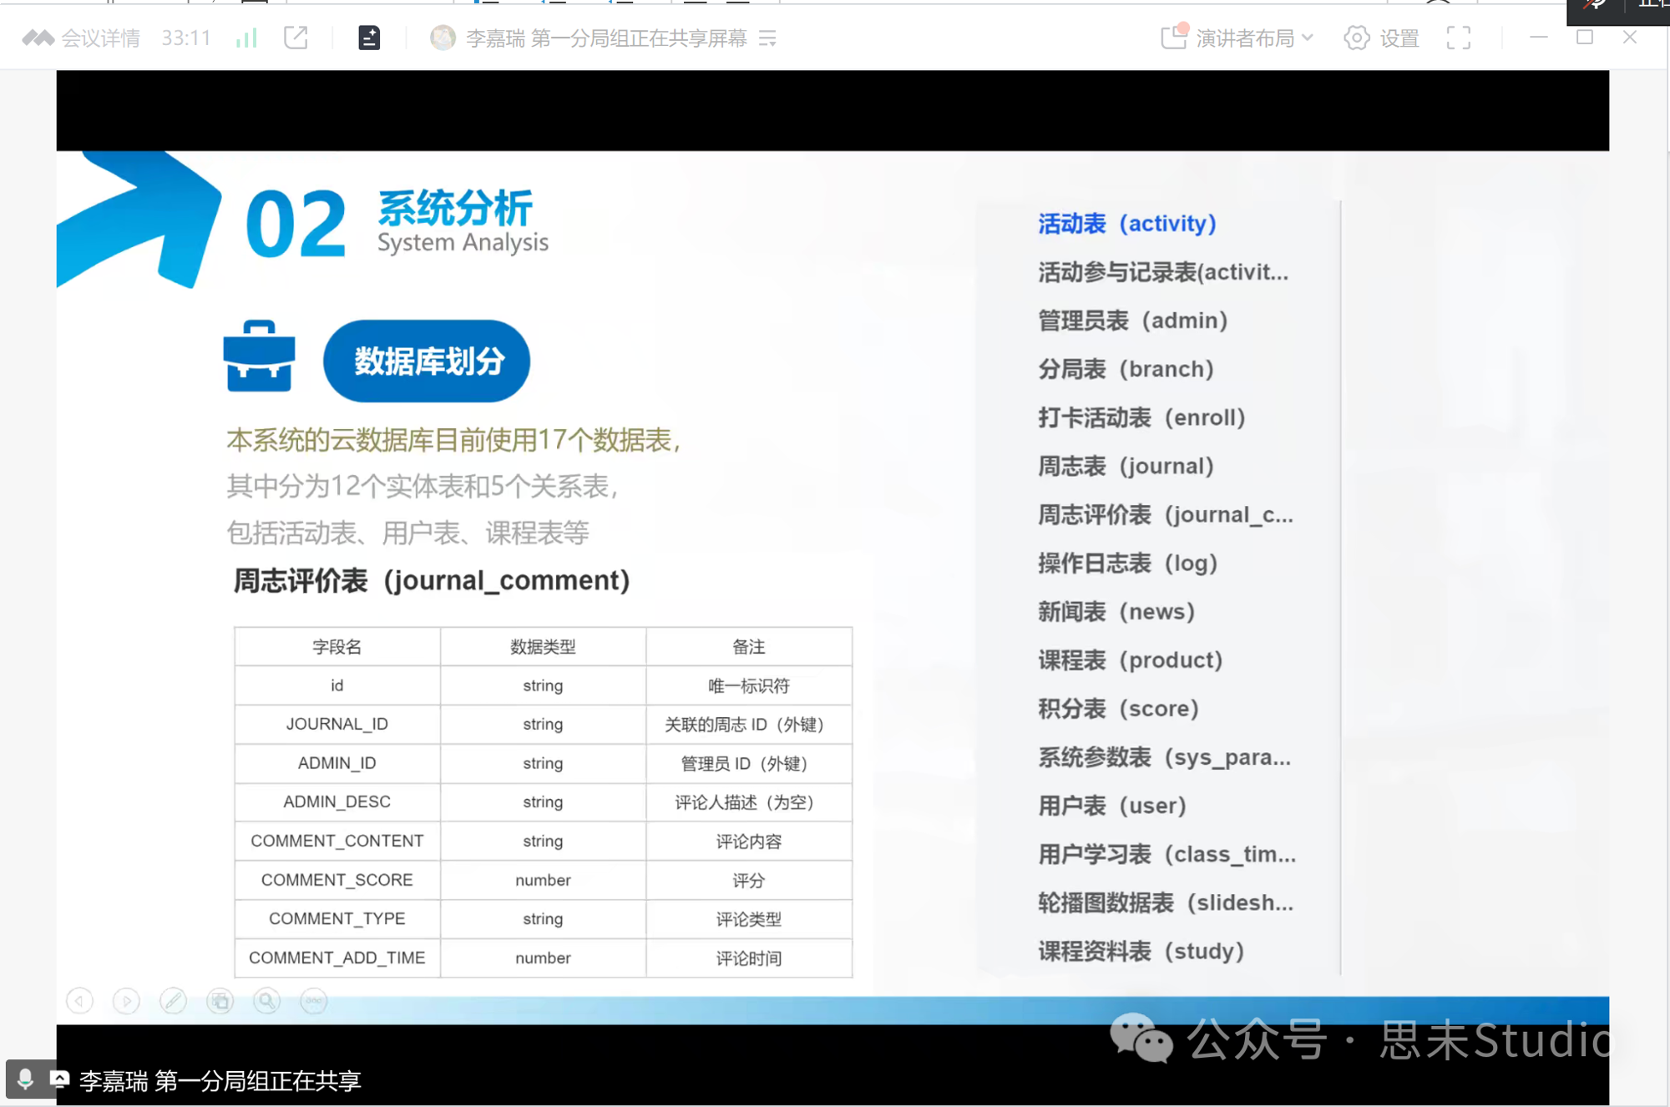Toggle the microphone at bottom left

point(25,1079)
